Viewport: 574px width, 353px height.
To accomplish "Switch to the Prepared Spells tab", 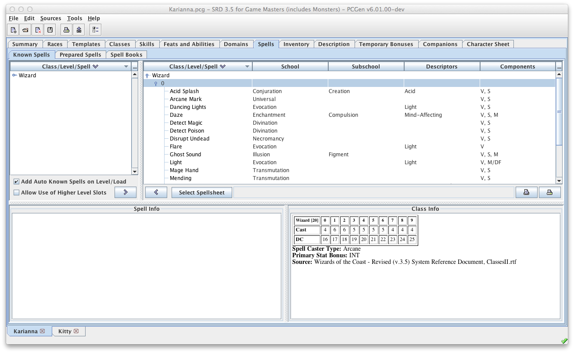I will [x=80, y=55].
